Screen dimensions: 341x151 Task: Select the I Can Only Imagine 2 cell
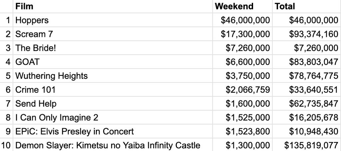113,117
